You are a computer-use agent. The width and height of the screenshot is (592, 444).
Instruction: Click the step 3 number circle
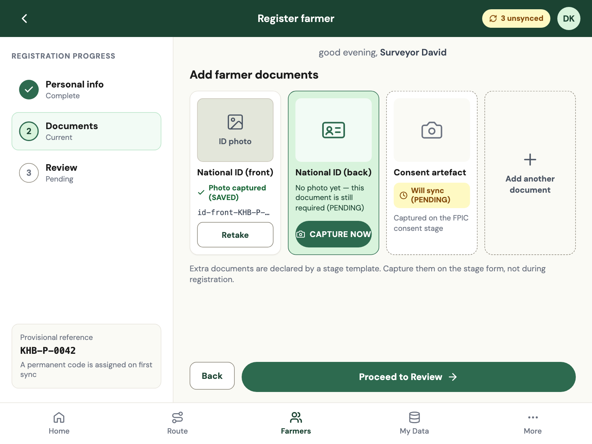tap(29, 173)
